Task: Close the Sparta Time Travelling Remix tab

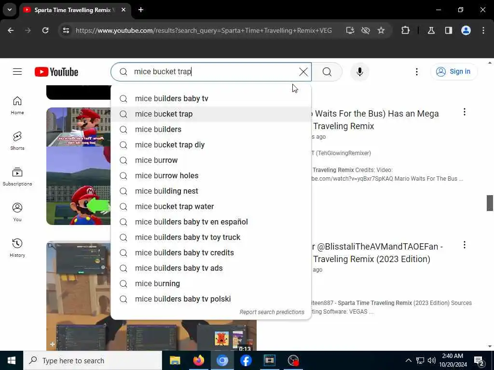Action: click(123, 10)
